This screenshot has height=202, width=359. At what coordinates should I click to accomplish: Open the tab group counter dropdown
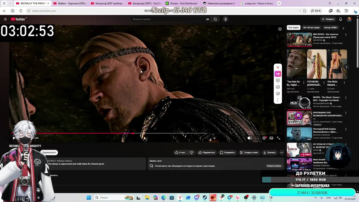(x=10, y=3)
